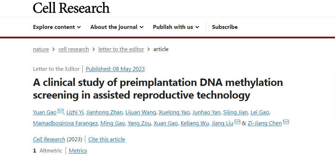Open the Subscribe page
This screenshot has width=335, height=162.
click(x=225, y=27)
